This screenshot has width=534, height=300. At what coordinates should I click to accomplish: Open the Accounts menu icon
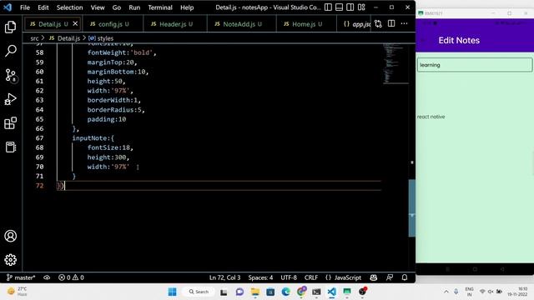10,236
